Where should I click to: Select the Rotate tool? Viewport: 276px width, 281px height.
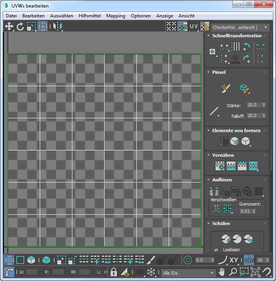pos(20,27)
